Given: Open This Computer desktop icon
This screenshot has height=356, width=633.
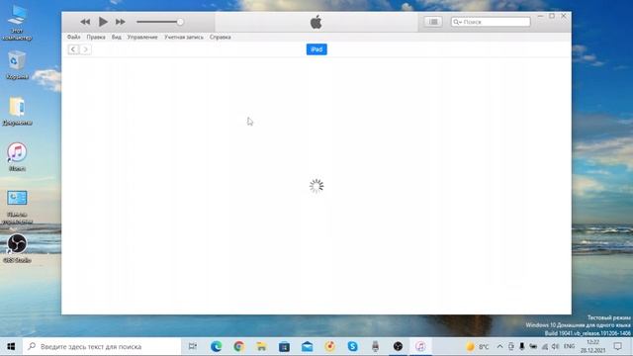Looking at the screenshot, I should tap(17, 22).
